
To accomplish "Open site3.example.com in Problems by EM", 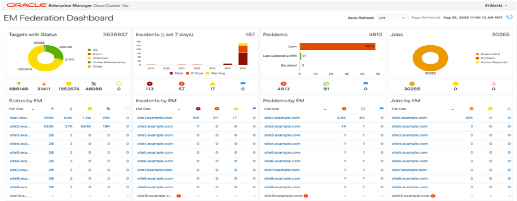I will click(282, 135).
